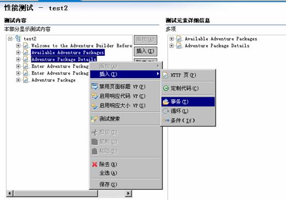Expand Adventure Package Details in test contents
This screenshot has width=286, height=200.
[x=18, y=59]
